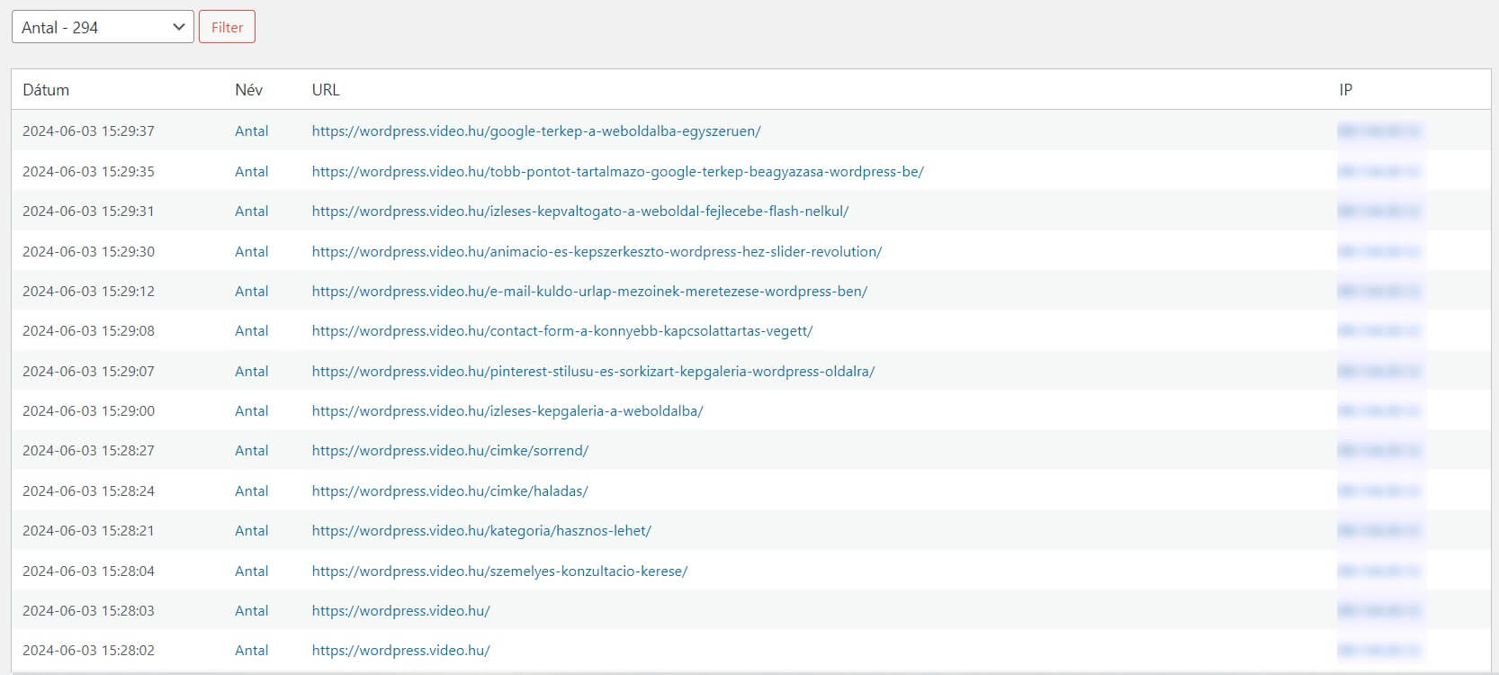Screen dimensions: 1499x675
Task: Click the Dátum column header
Action: [46, 90]
